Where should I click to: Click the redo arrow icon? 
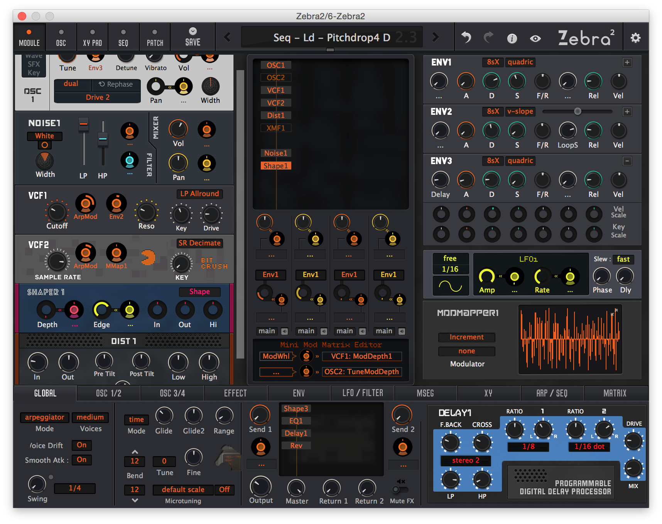pyautogui.click(x=488, y=37)
